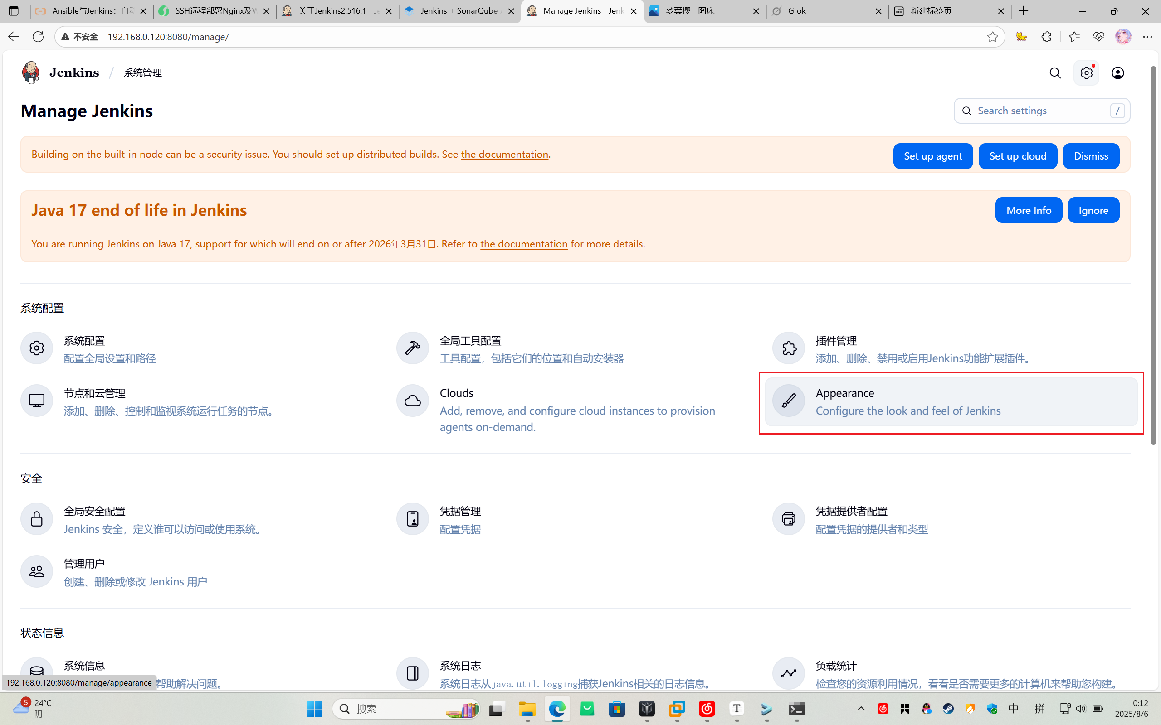Click the 系统管理 breadcrumb
This screenshot has width=1161, height=725.
tap(142, 73)
